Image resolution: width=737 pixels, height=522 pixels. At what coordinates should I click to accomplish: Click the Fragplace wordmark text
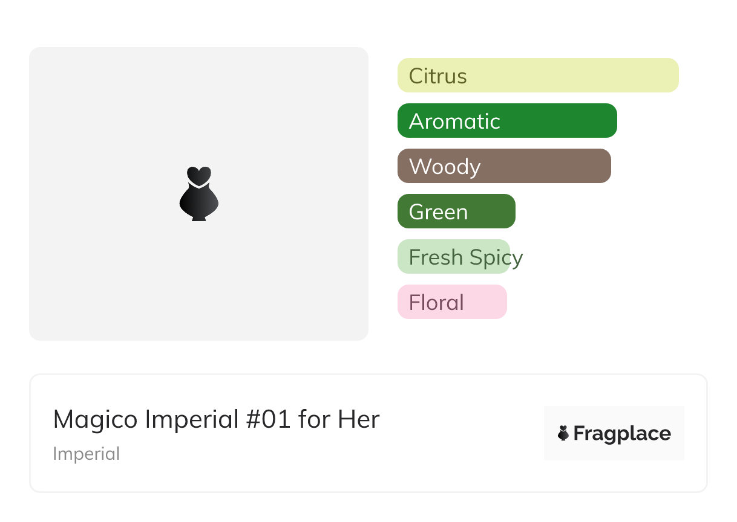click(x=622, y=434)
